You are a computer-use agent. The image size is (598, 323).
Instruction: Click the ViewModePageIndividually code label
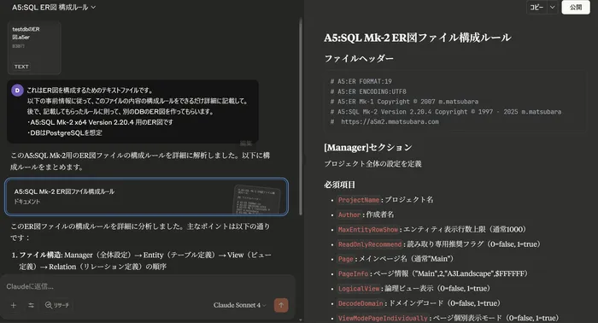tap(383, 318)
